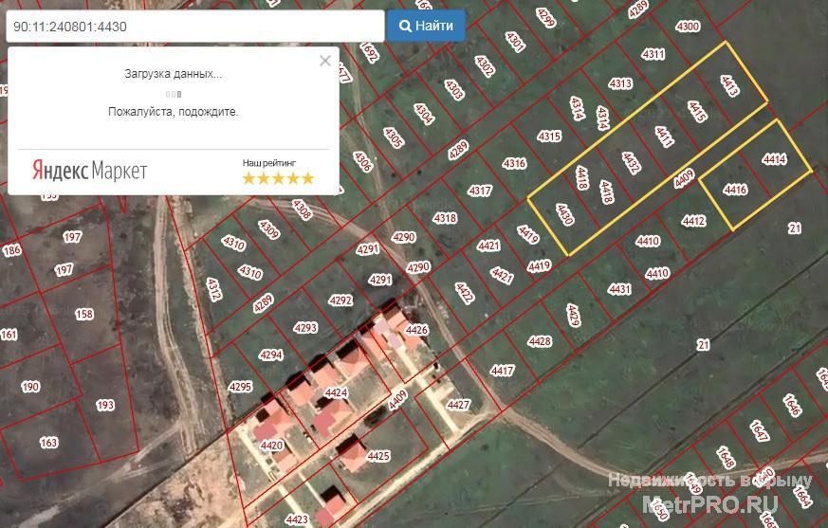Image resolution: width=828 pixels, height=528 pixels.
Task: Select parcel label 4302
Action: click(x=485, y=66)
